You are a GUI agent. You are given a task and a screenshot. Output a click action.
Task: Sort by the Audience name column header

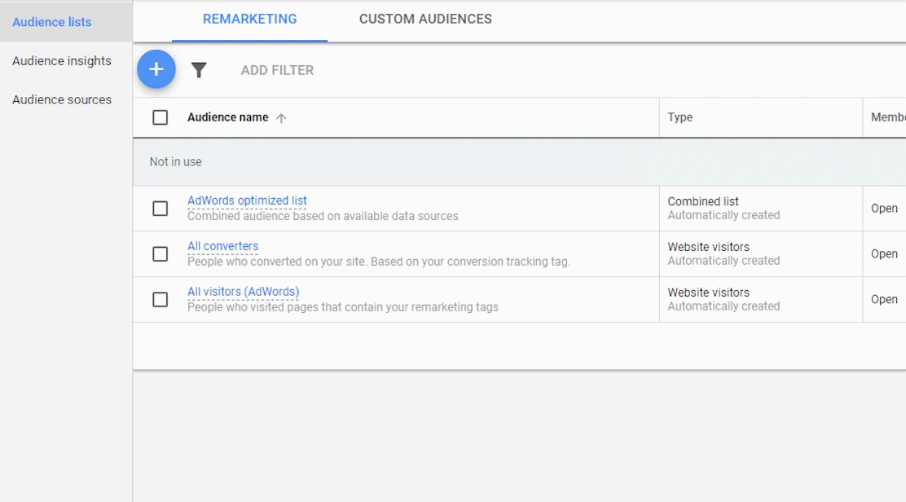point(227,117)
